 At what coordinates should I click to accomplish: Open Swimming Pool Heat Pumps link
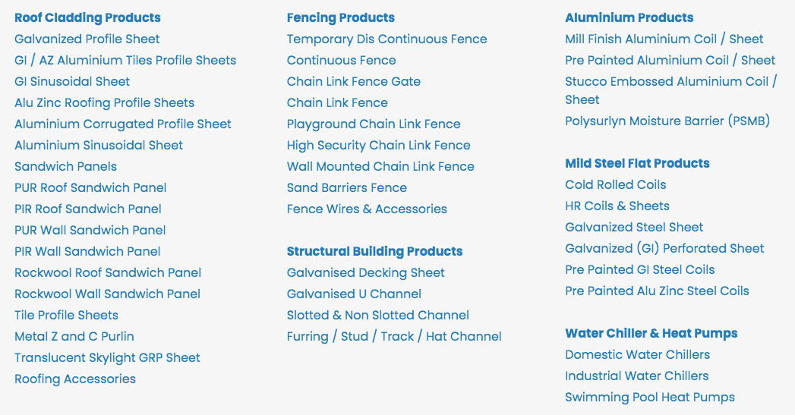click(x=649, y=397)
